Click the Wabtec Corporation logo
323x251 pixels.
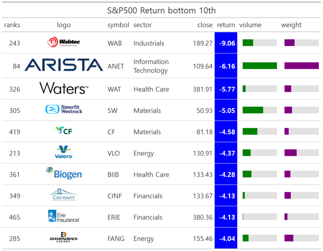64,42
